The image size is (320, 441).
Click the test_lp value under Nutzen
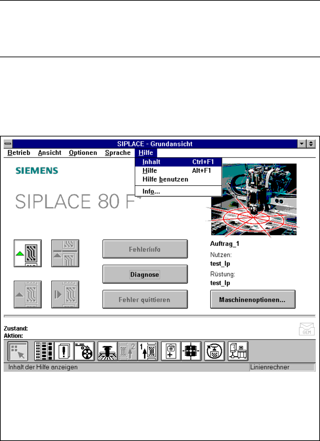coord(220,264)
